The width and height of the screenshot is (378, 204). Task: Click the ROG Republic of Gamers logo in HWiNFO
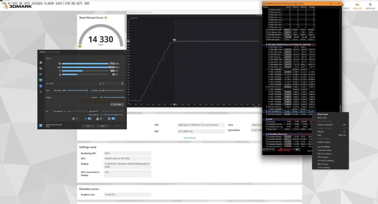tap(285, 150)
